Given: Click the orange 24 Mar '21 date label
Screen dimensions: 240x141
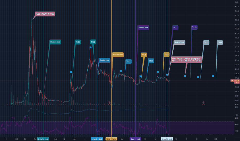Looking at the screenshot, I should pos(111,139).
